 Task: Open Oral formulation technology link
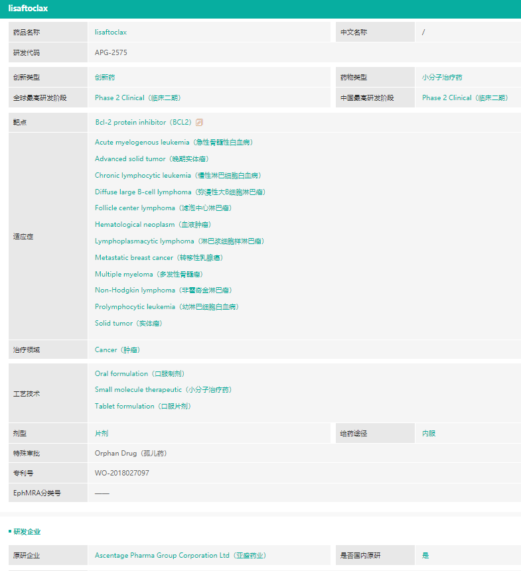tap(139, 373)
